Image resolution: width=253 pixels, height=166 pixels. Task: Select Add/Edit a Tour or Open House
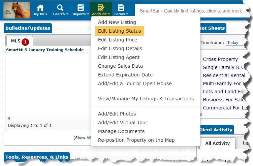coord(135,84)
